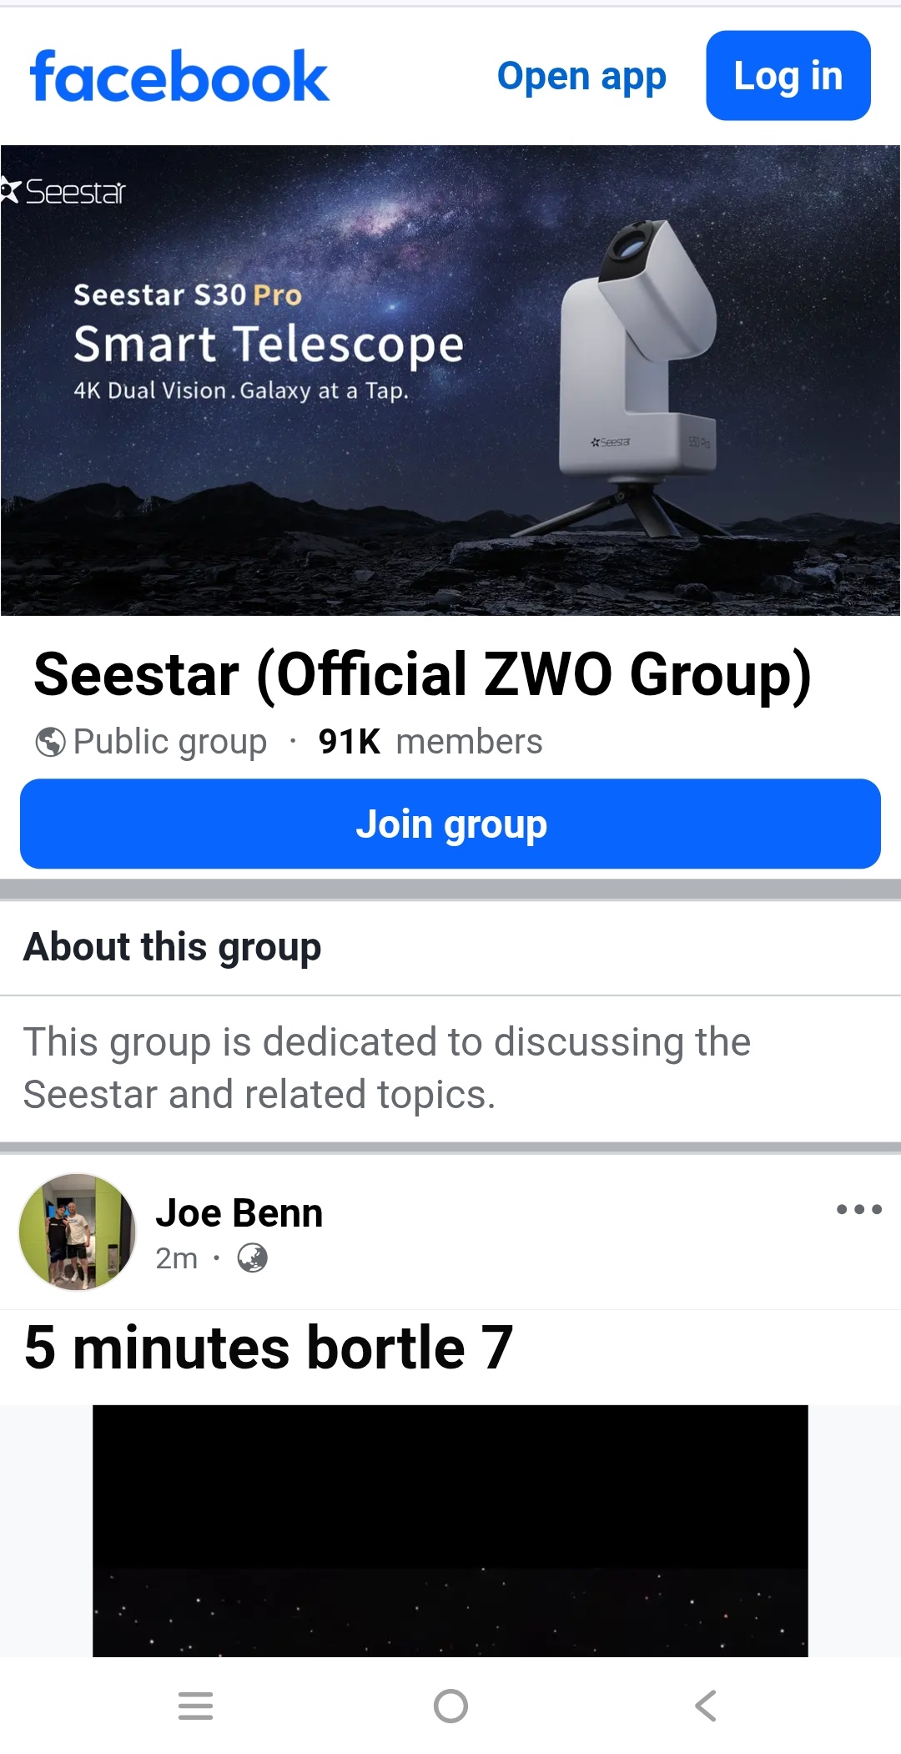The image size is (901, 1754).
Task: Tap the Android recent apps icon
Action: click(x=196, y=1706)
